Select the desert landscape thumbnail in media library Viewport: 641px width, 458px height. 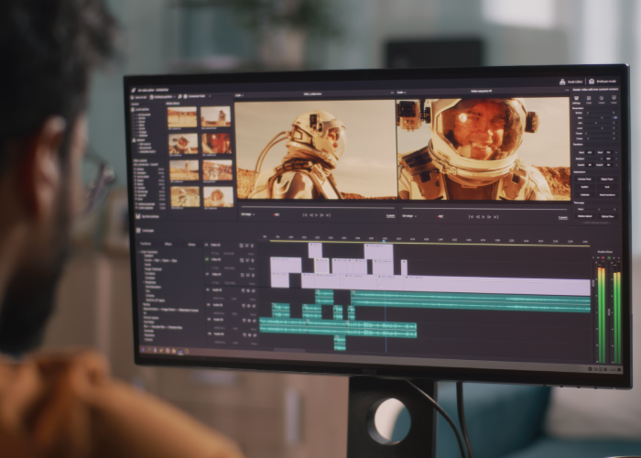tap(182, 117)
